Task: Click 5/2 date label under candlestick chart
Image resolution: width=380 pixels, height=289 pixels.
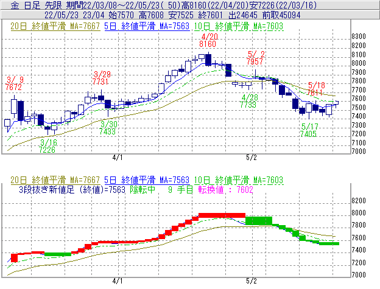Action: 252,158
